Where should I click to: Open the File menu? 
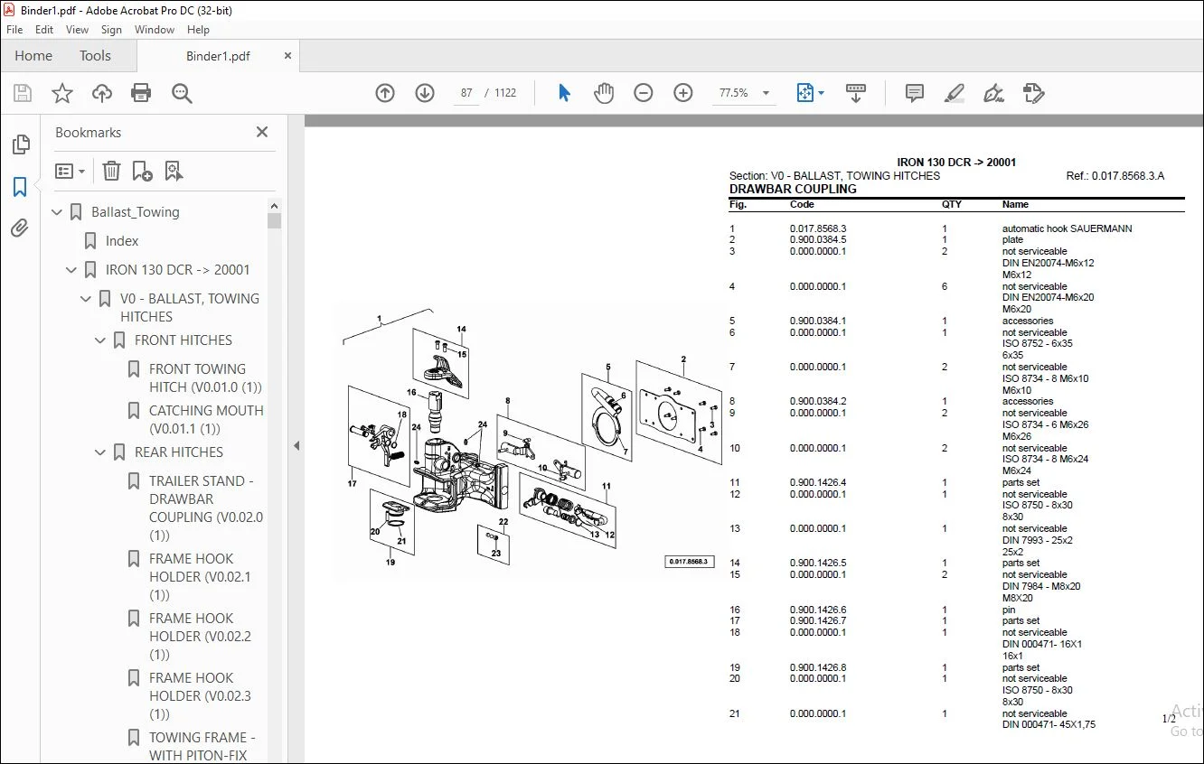point(14,29)
